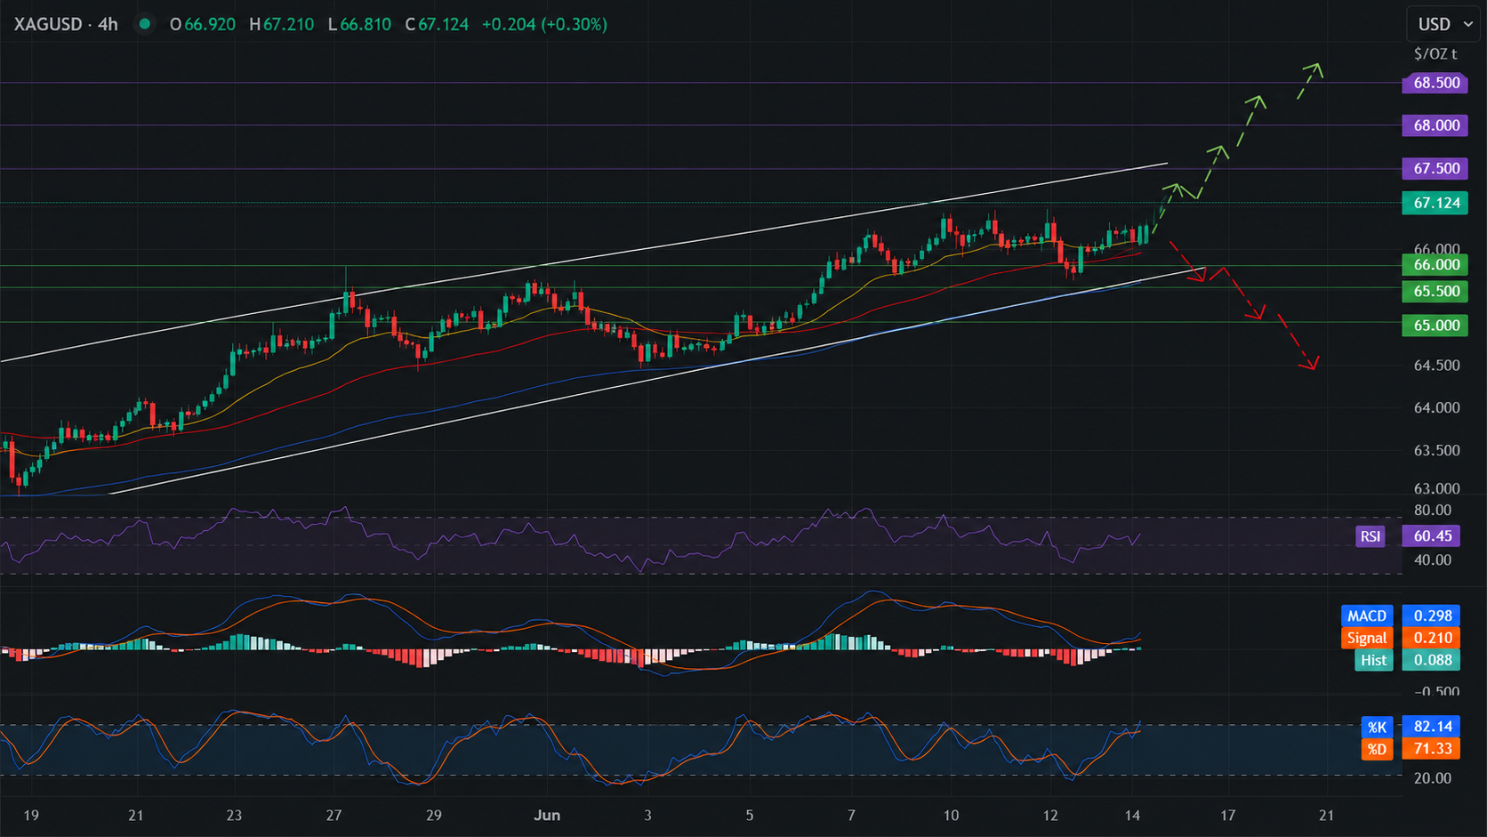The height and width of the screenshot is (837, 1487).
Task: Click the closing price C 67.124 value
Action: [x=437, y=24]
